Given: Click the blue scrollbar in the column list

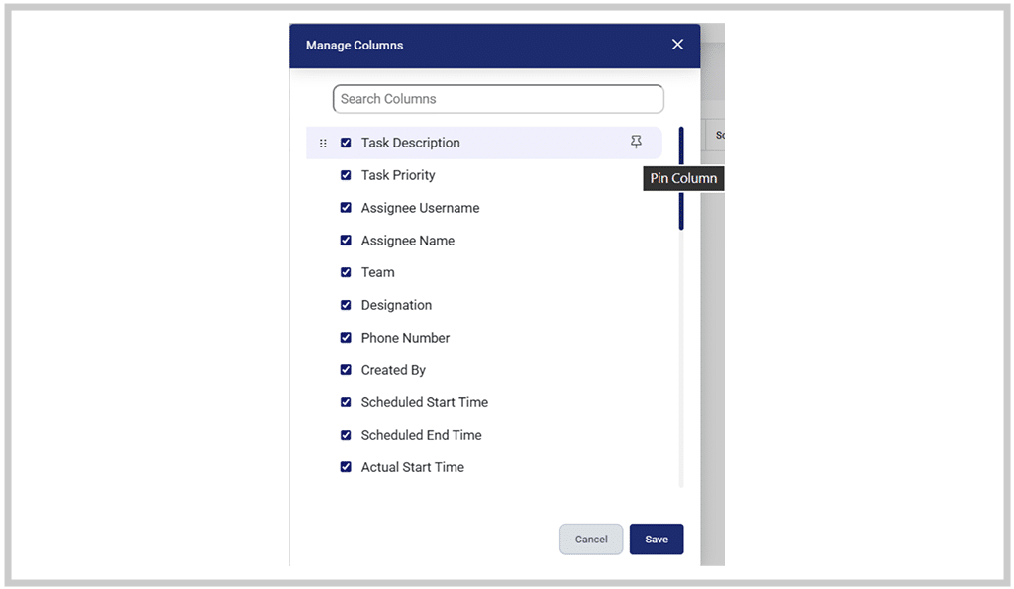Looking at the screenshot, I should [x=681, y=178].
